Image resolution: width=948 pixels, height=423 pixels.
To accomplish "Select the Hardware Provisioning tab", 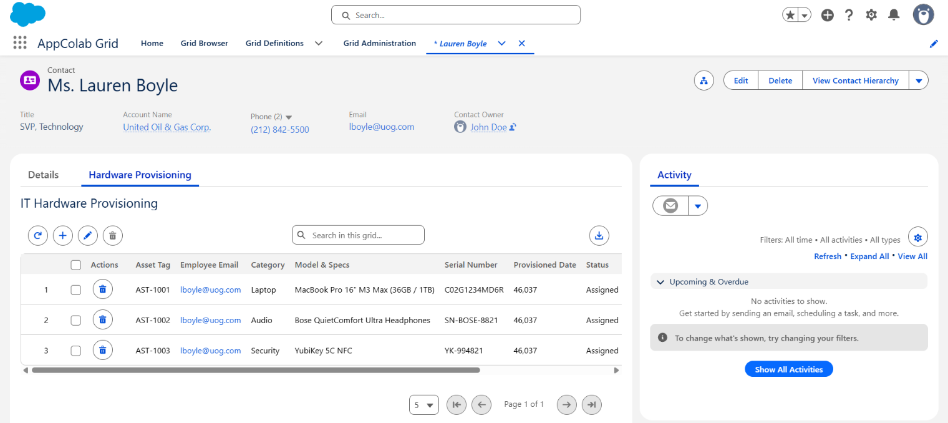I will point(140,175).
